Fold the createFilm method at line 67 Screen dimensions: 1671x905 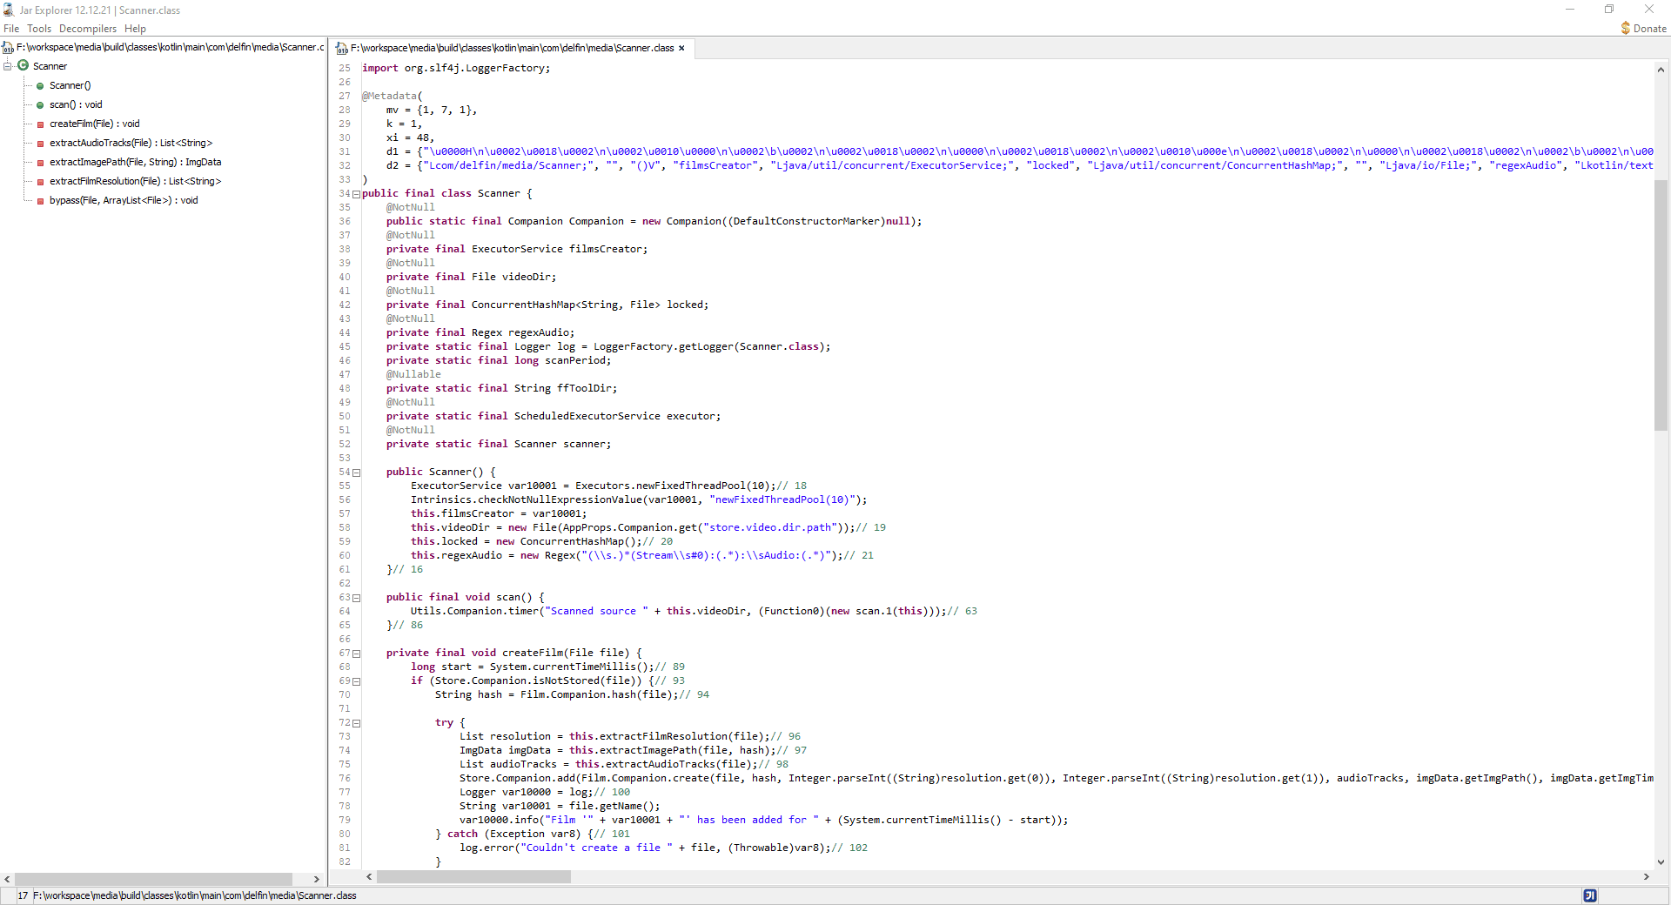click(x=356, y=654)
